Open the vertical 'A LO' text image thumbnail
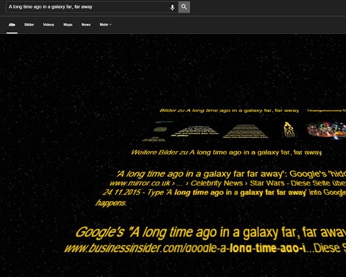Viewport: 346px width, 277px height. [289, 129]
